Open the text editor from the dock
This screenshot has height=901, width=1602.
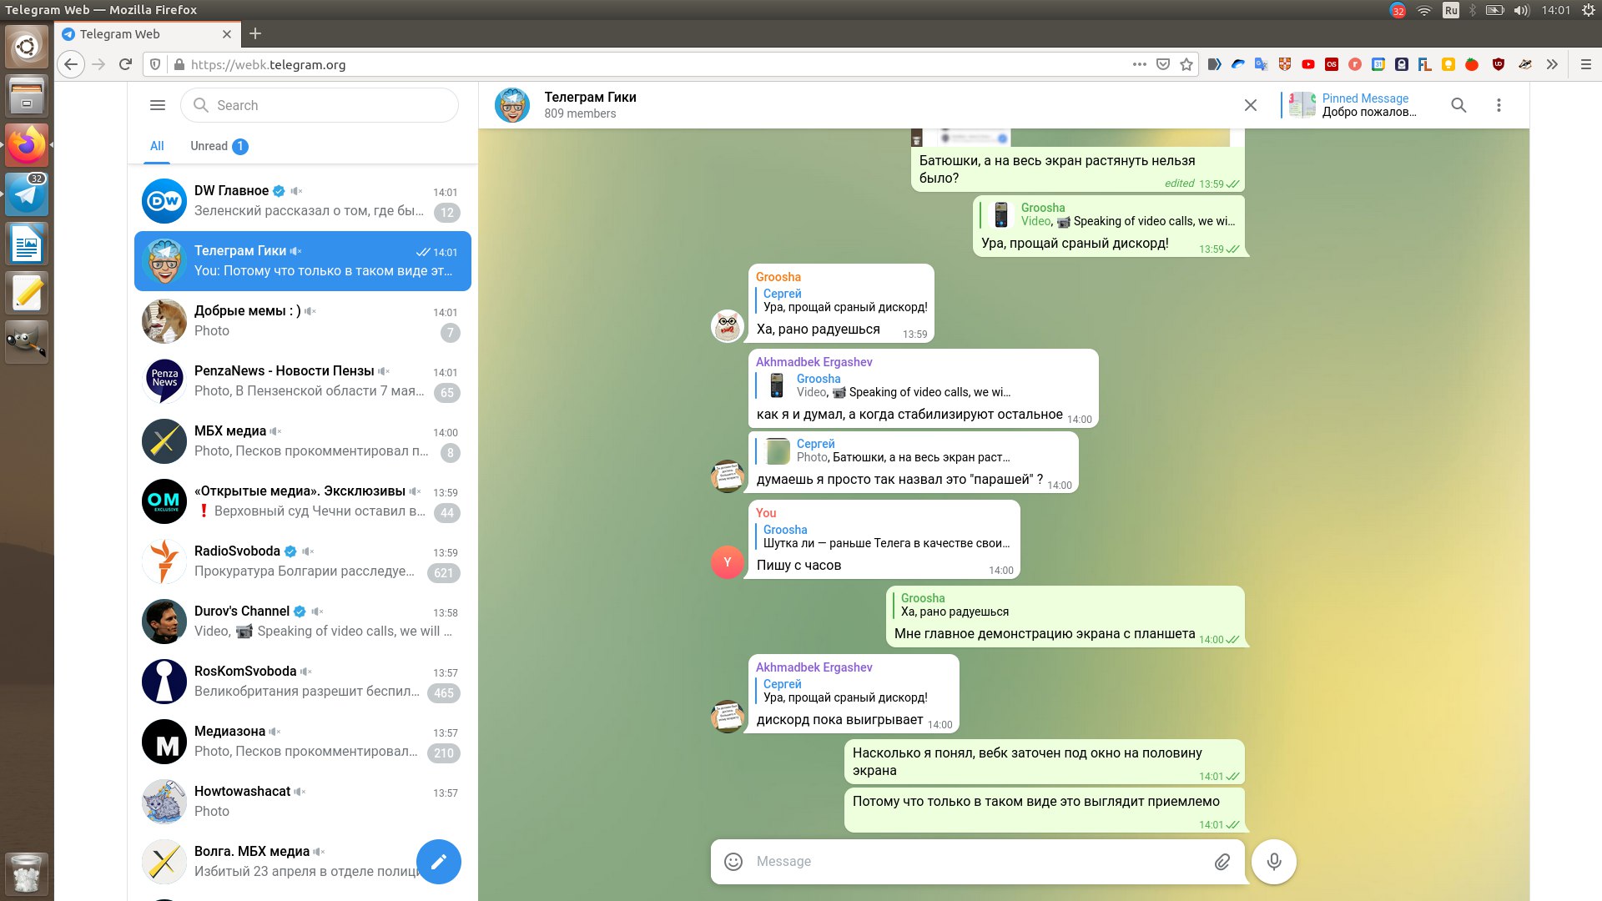click(x=27, y=293)
